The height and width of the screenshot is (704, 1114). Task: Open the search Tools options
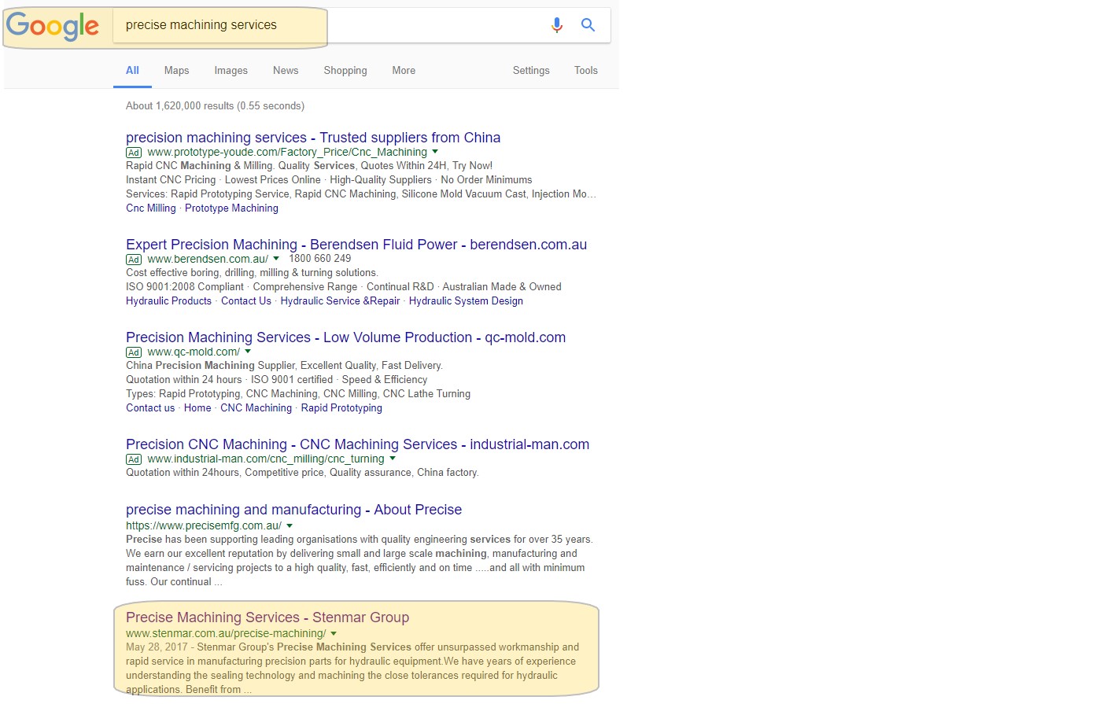pos(586,70)
